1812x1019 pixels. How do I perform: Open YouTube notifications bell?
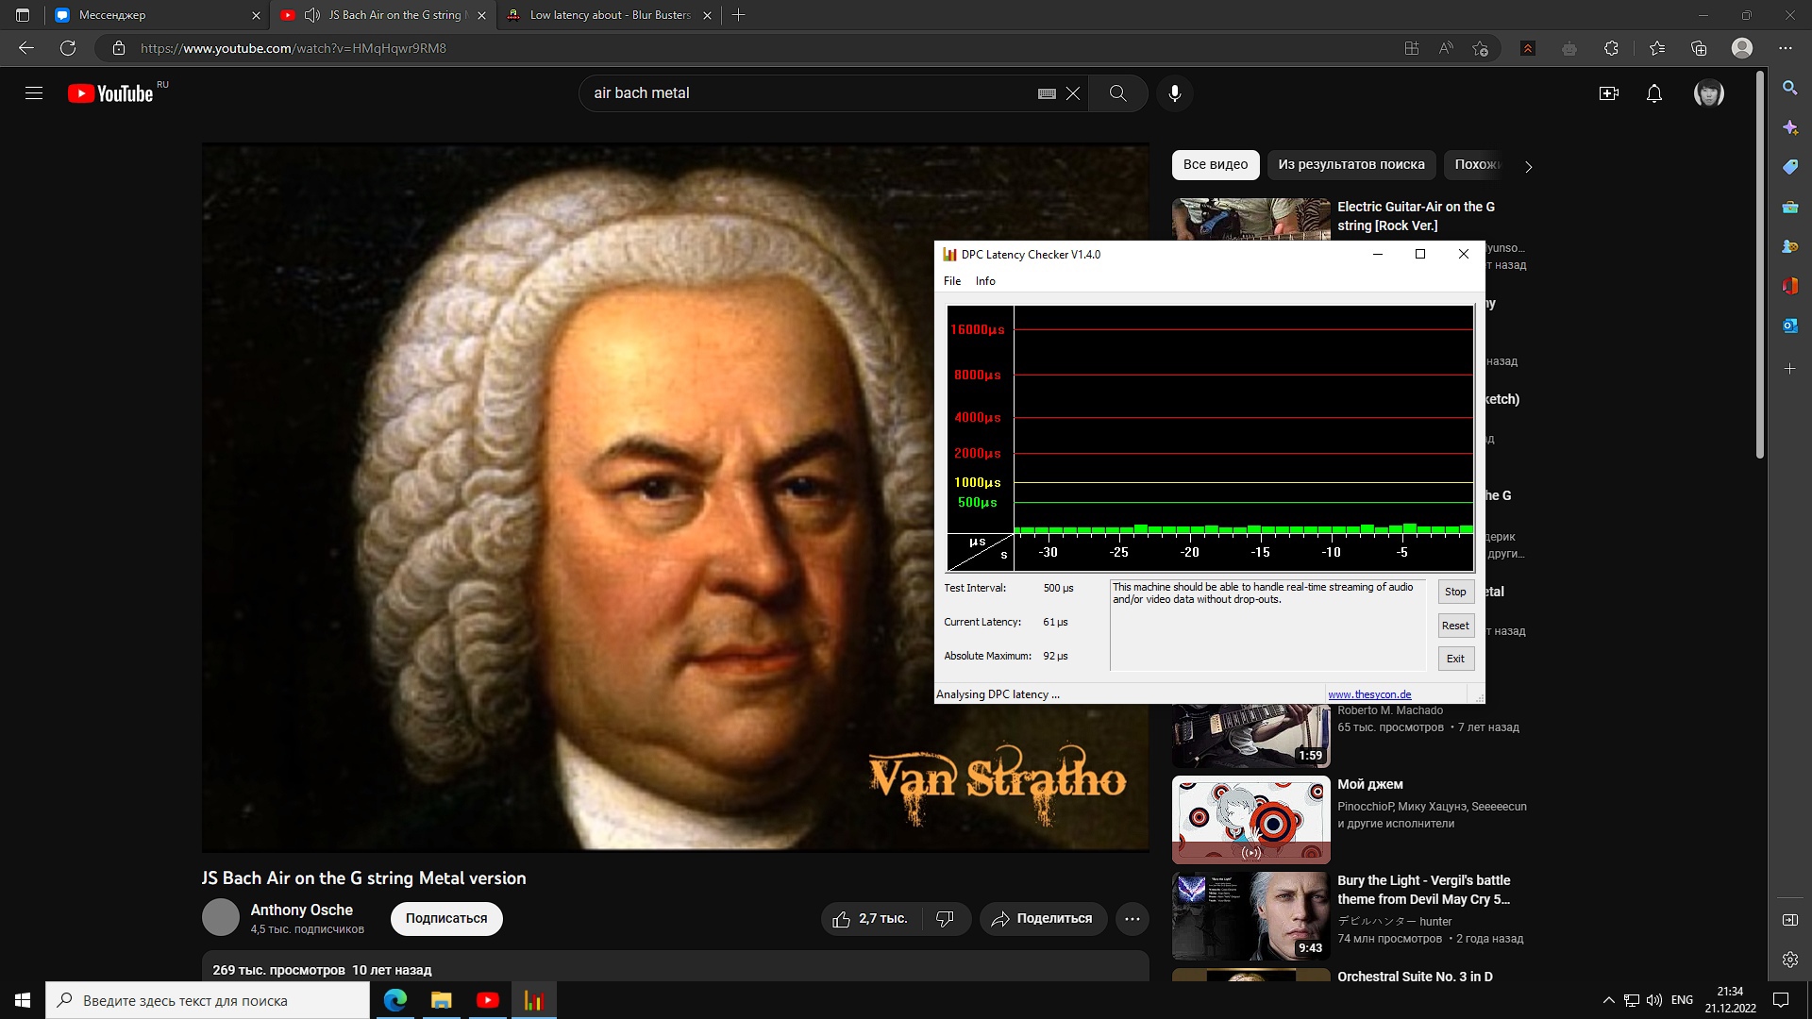pos(1653,93)
